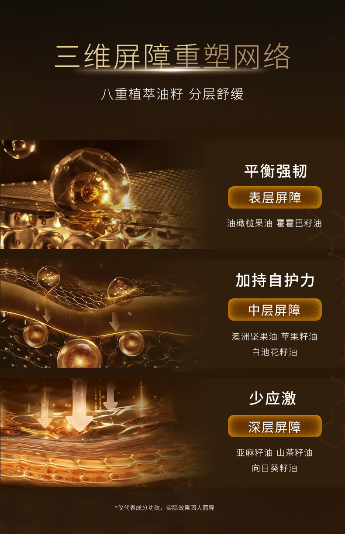Image resolution: width=345 pixels, height=534 pixels.
Task: Click the 亚麻籽油 山茶籽油 ingredient text
Action: click(275, 452)
